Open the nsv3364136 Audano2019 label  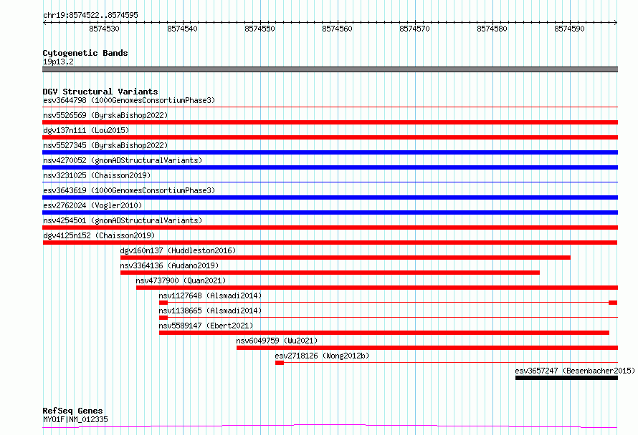tap(169, 265)
